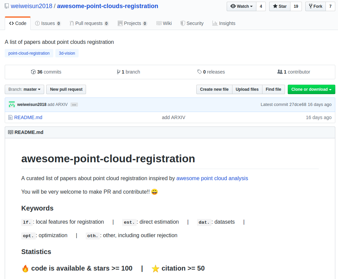Screen dimensions: 338x279
Task: Click the fire emoji before code is available
Action: pos(25,269)
